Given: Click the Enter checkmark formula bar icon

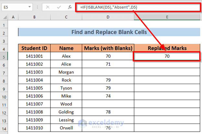Looking at the screenshot, I should [x=59, y=7].
